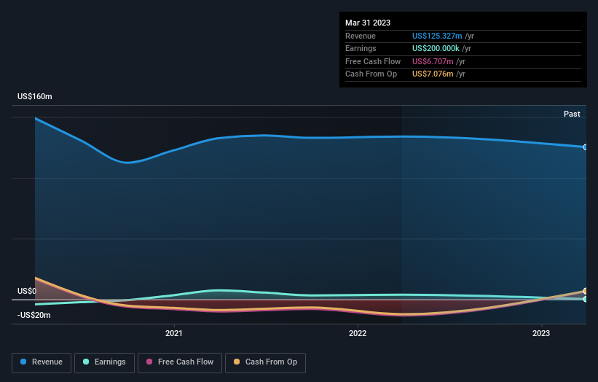The image size is (598, 382).
Task: Click the 2022 x-axis label
Action: click(358, 334)
